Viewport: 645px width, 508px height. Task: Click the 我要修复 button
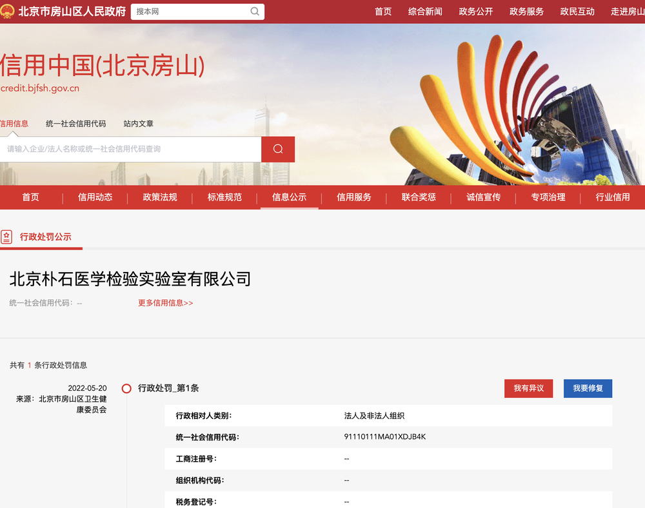point(588,388)
